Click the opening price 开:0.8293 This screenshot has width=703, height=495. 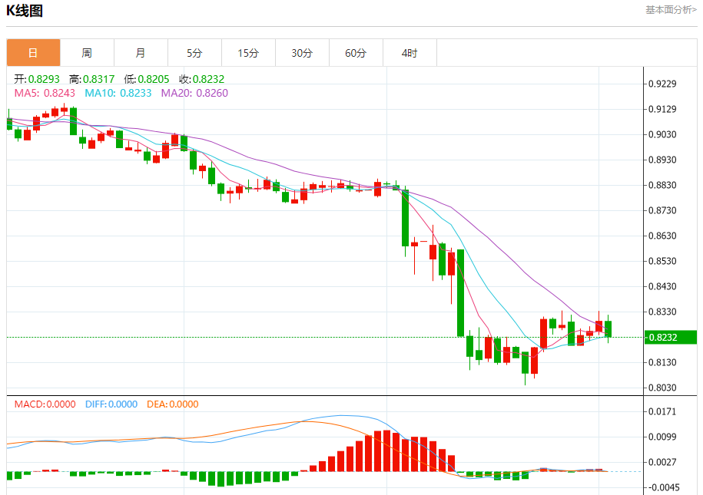[37, 79]
